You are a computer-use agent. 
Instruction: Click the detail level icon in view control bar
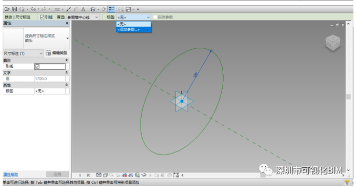pos(99,175)
